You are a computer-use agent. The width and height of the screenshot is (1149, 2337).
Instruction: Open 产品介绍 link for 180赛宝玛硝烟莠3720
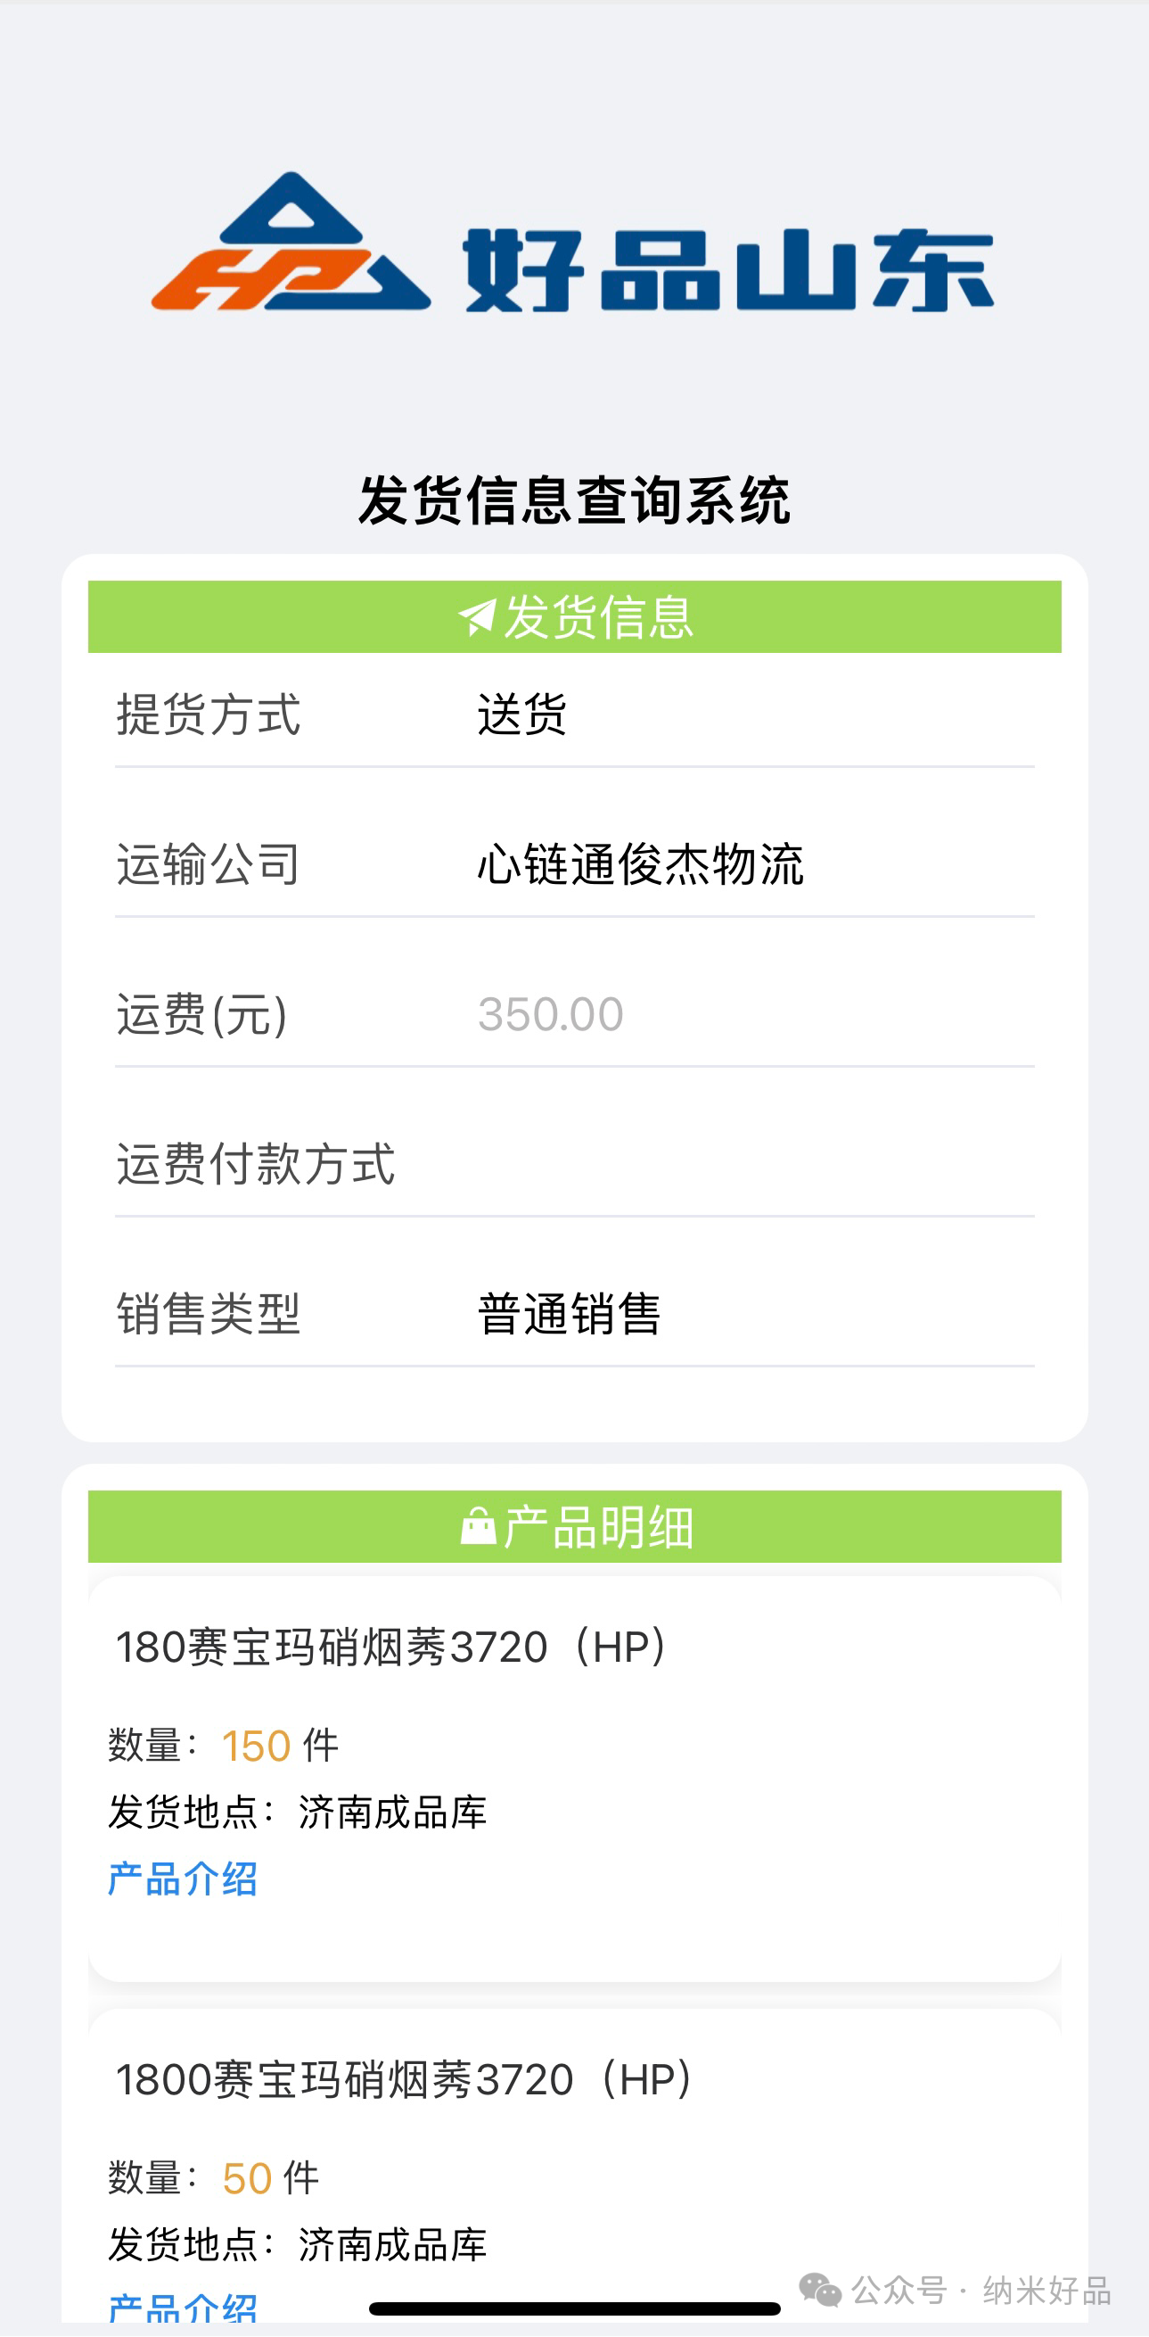pyautogui.click(x=182, y=1879)
